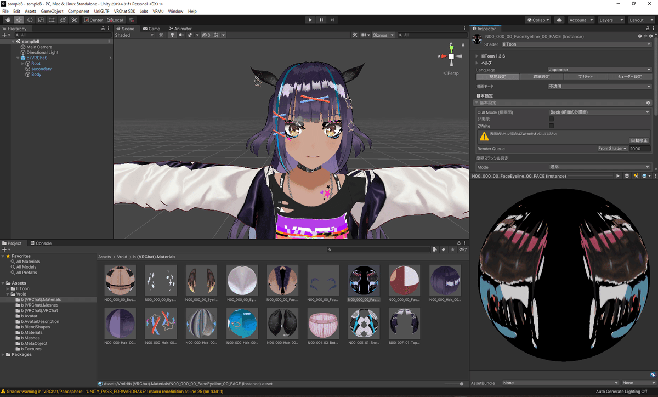The image size is (658, 397).
Task: Enable ZWrite checkbox
Action: click(552, 126)
